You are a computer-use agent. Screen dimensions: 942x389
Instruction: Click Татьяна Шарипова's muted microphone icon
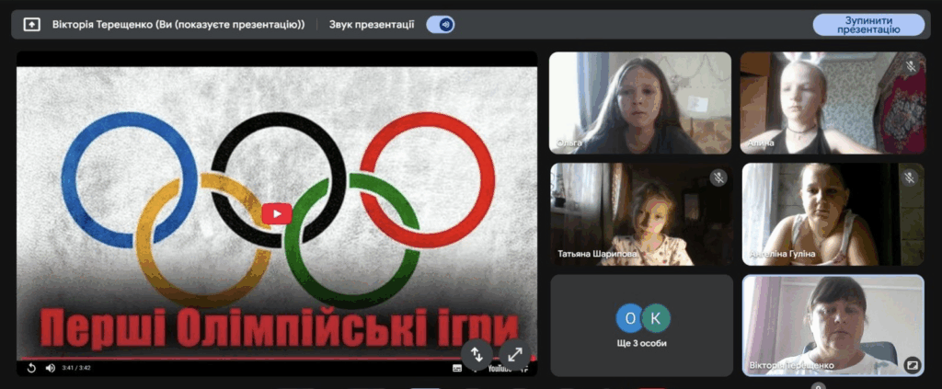(x=718, y=177)
